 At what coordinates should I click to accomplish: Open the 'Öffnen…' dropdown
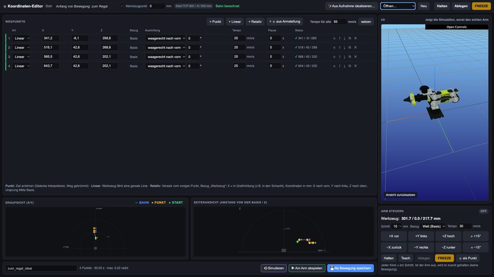click(398, 6)
